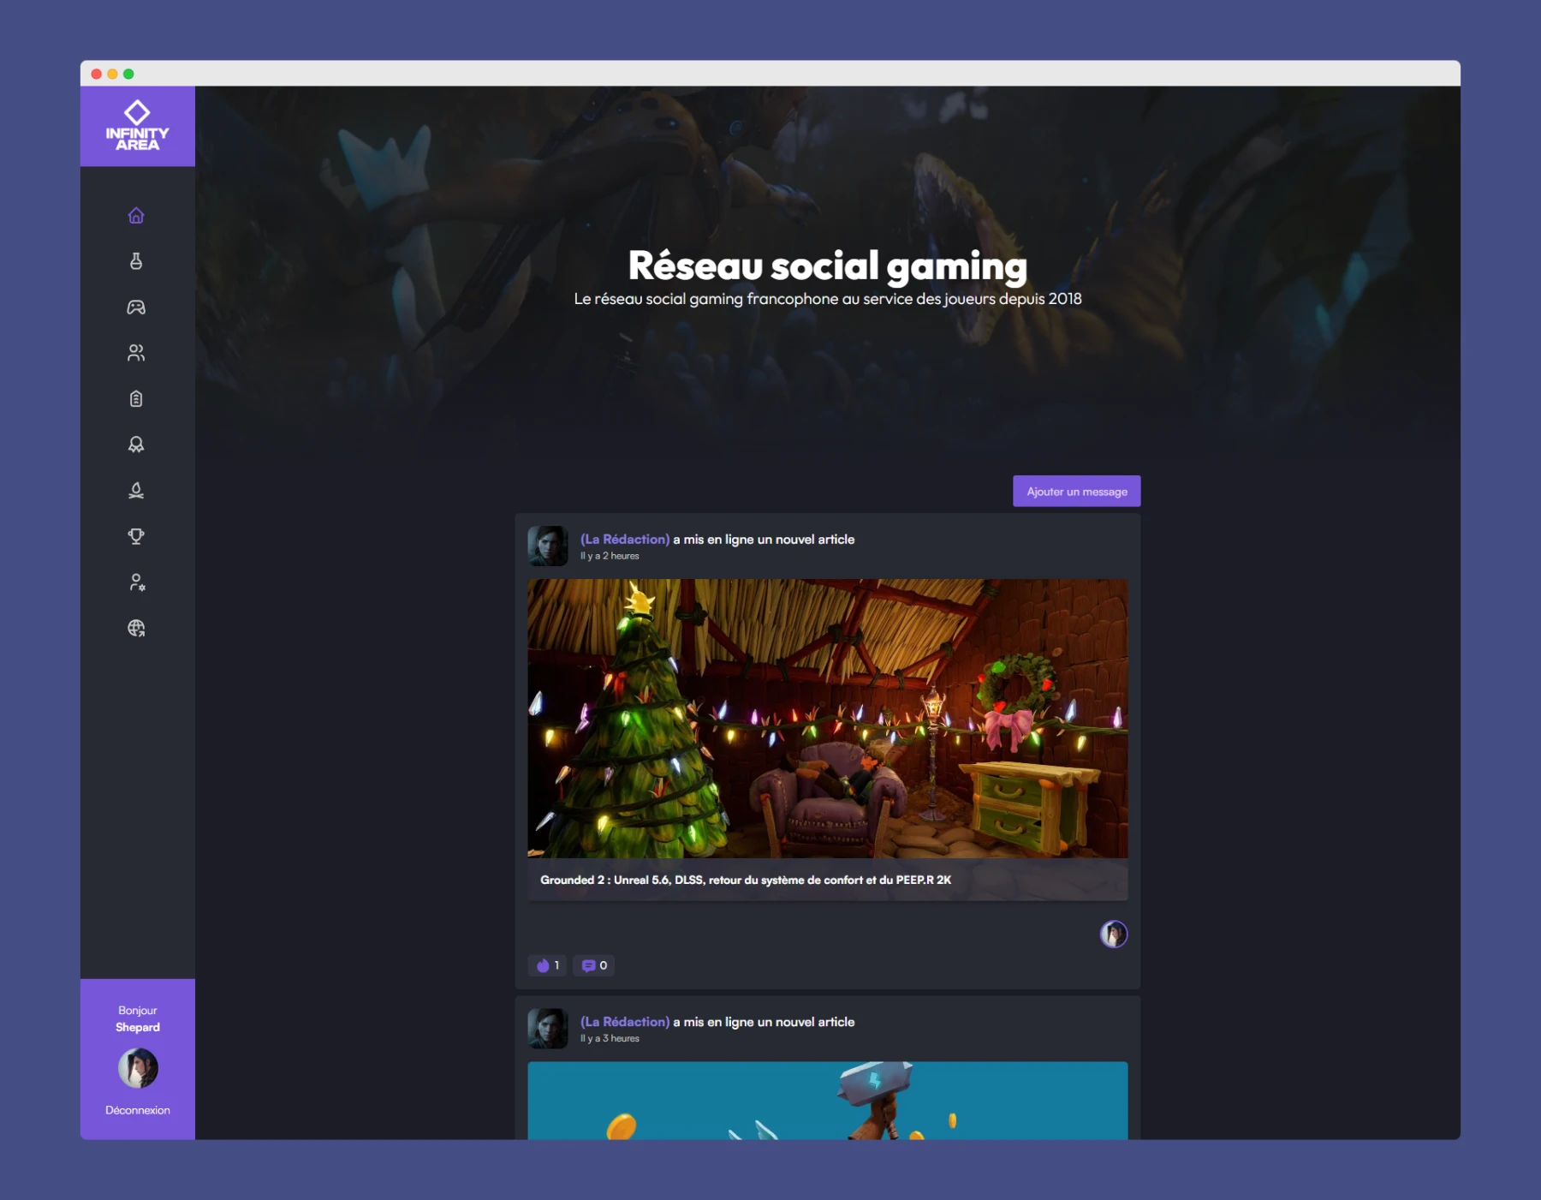1541x1200 pixels.
Task: Click the small liker avatar under Grounded 2 post
Action: 1113,934
